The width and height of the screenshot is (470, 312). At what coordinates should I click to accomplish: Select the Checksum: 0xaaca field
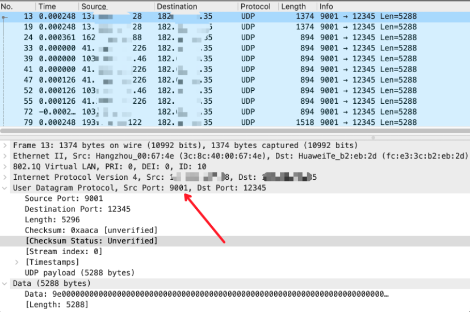[x=91, y=230]
